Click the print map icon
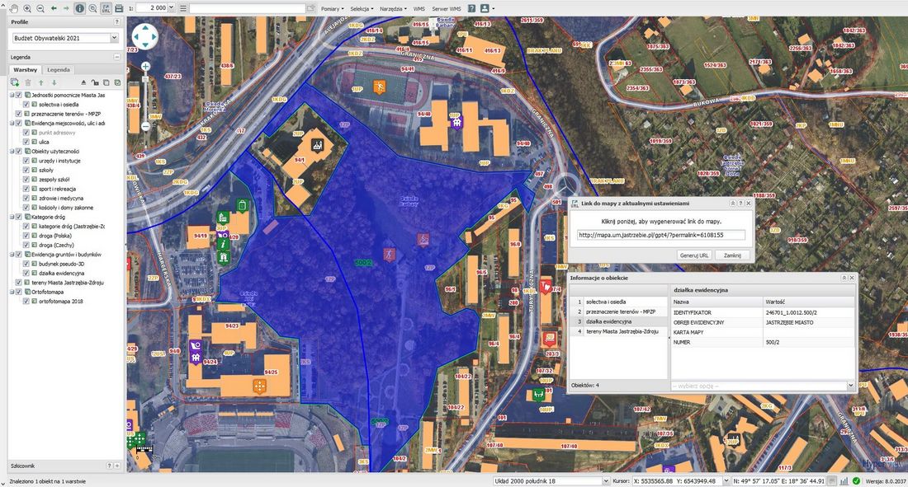This screenshot has height=487, width=908. click(x=119, y=8)
